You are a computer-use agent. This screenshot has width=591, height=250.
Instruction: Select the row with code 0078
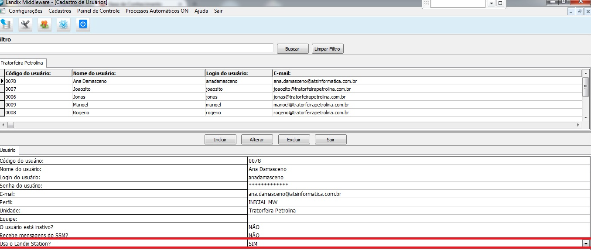[290, 81]
